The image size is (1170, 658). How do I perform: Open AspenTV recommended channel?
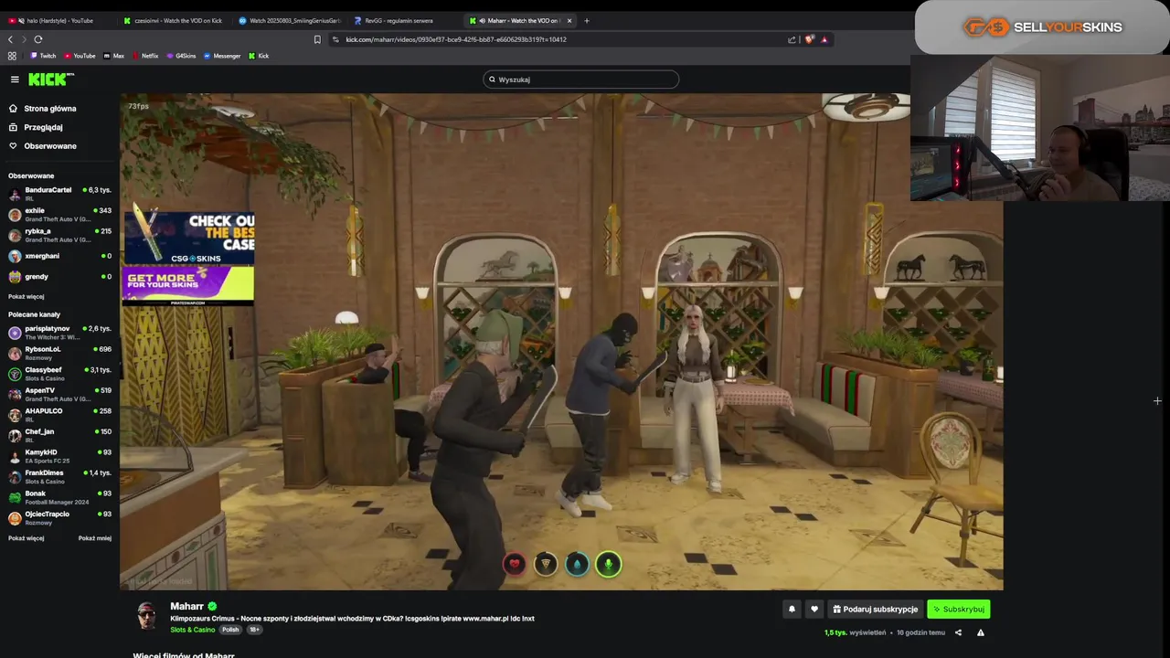[x=59, y=394]
